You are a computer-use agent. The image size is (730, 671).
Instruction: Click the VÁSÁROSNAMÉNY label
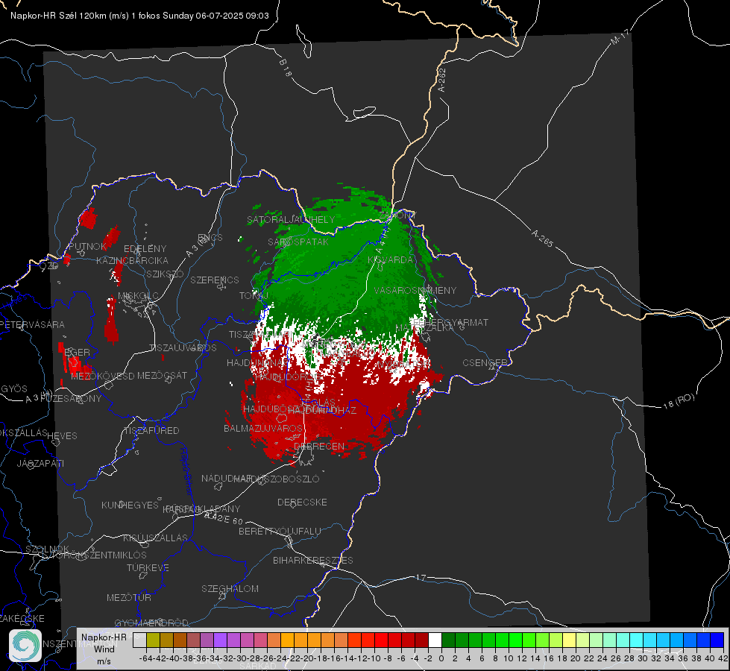[x=415, y=291]
